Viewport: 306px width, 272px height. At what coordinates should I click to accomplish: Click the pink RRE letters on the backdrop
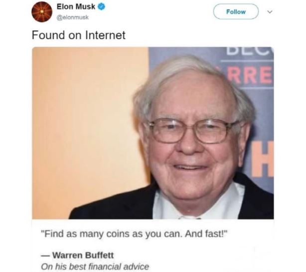250,75
